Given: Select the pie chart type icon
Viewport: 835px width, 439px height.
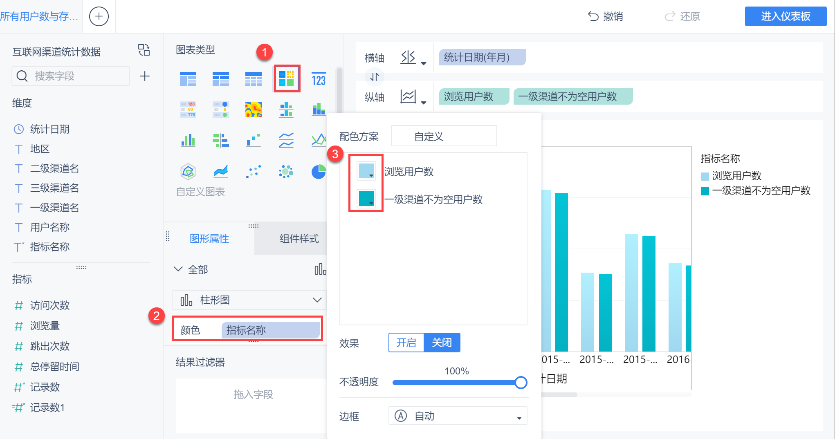Looking at the screenshot, I should tap(319, 172).
